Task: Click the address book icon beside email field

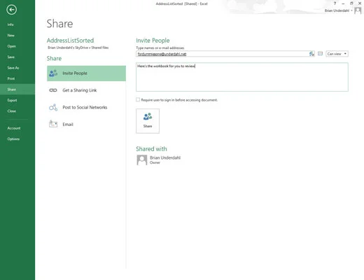Action: point(311,54)
